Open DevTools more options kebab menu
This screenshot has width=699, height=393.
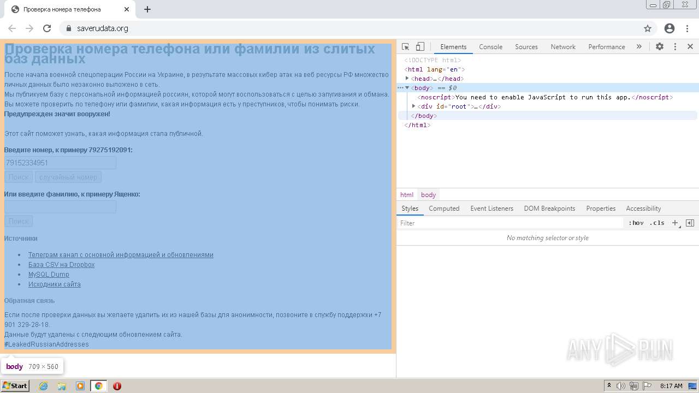click(x=675, y=47)
